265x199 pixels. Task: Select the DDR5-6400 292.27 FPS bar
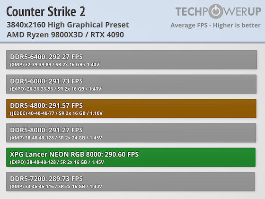tap(132, 60)
